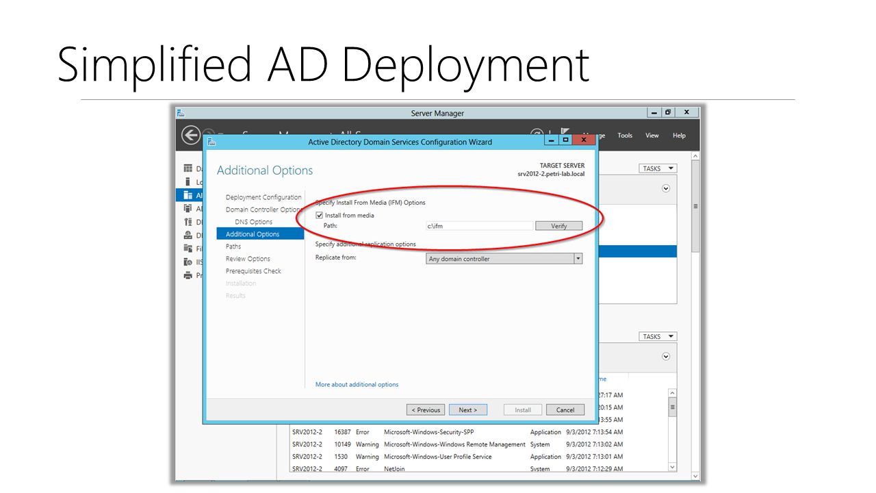Viewport: 876px width, 493px height.
Task: Close the Configuration Wizard with red X
Action: coord(583,140)
